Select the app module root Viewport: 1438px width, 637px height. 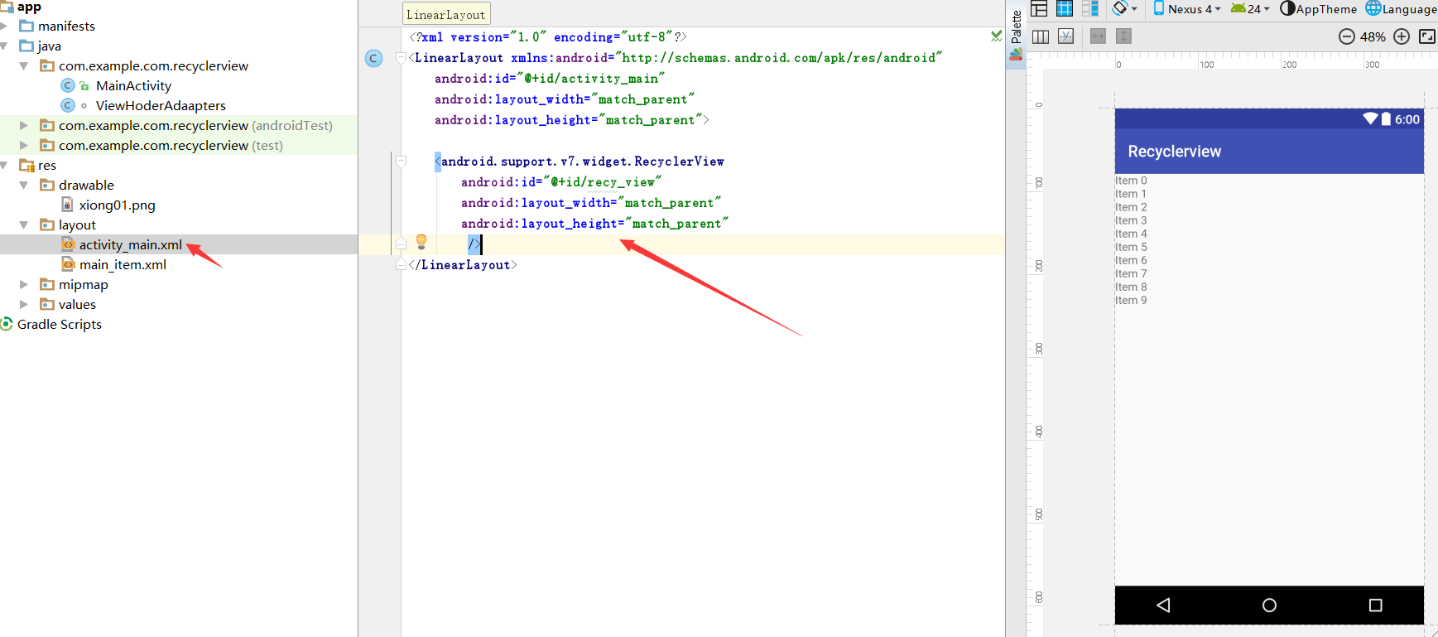[x=29, y=7]
